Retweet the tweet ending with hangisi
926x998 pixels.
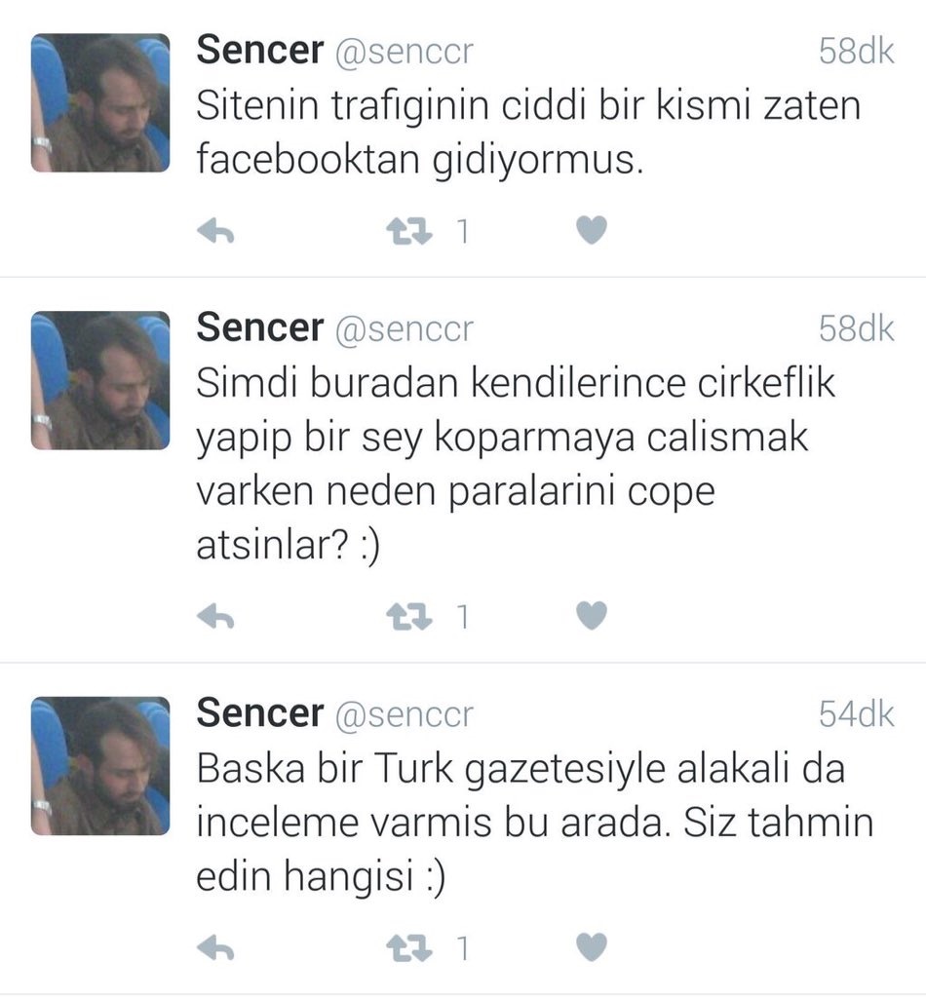coord(409,949)
